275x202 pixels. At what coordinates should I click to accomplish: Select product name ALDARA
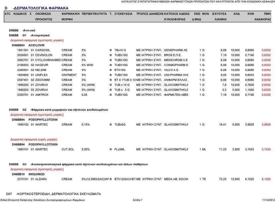point(41,179)
